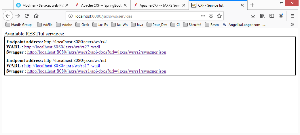Close the CXF - Service list tab

(241, 5)
